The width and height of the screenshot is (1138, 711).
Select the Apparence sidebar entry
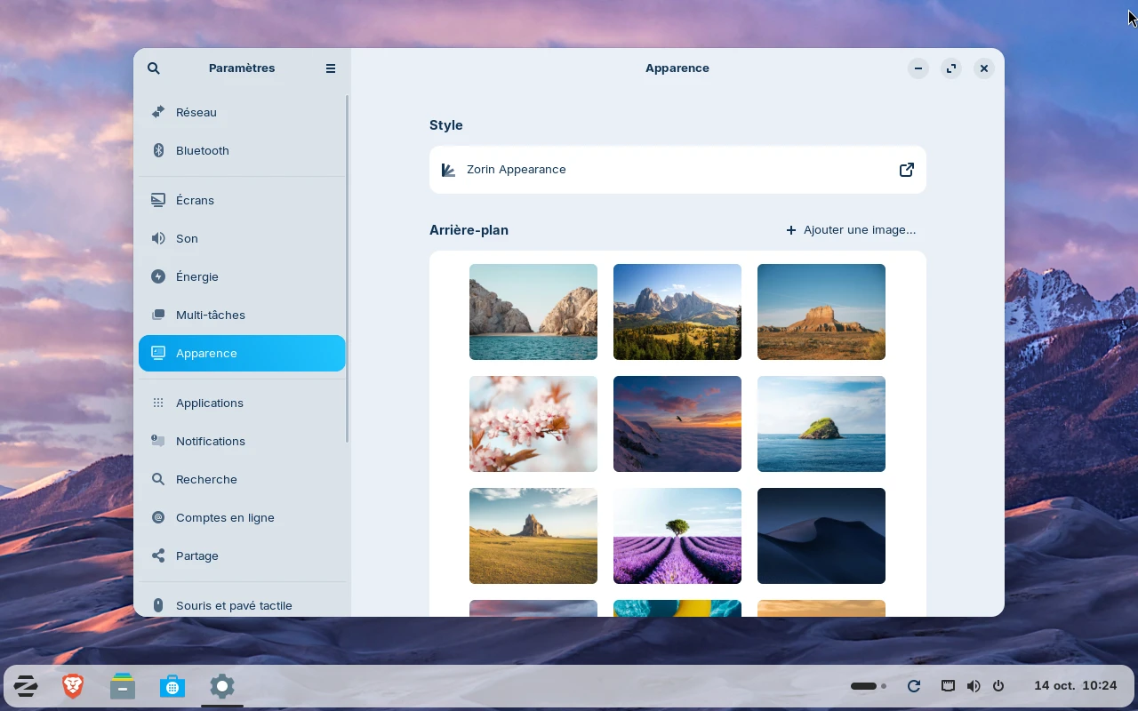(242, 353)
